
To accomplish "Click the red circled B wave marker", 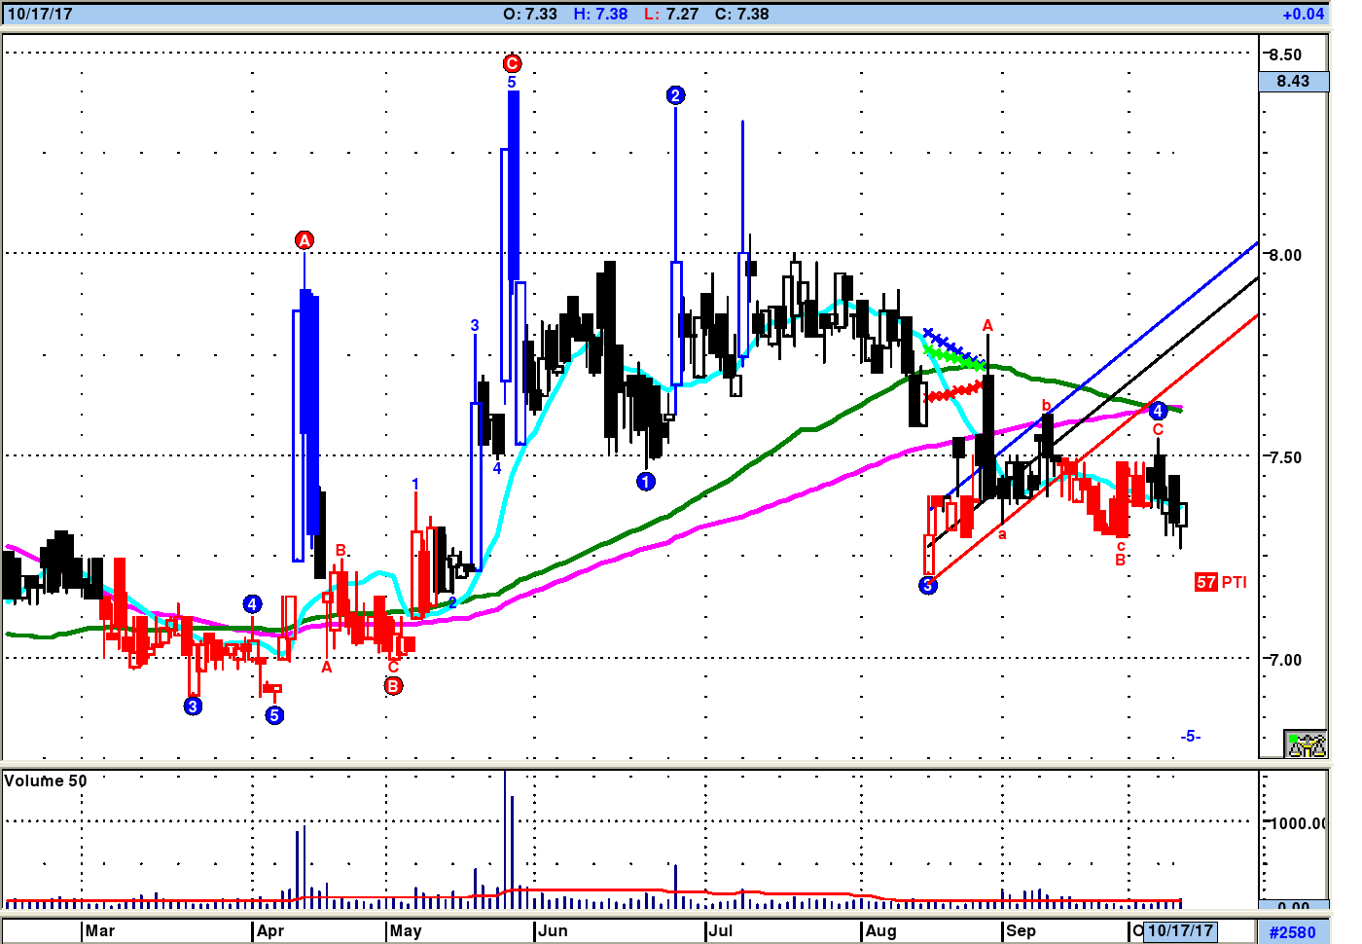I will click(x=393, y=685).
